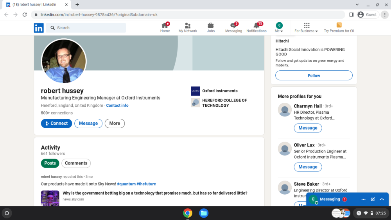Image resolution: width=391 pixels, height=220 pixels.
Task: Open the shelf screenshot preview thumbnails
Action: (x=341, y=213)
